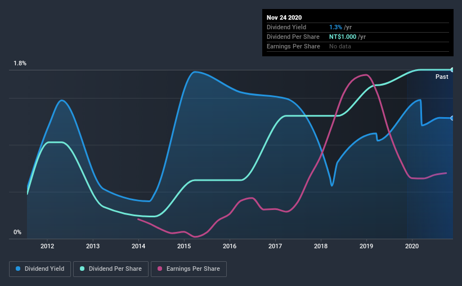Viewport: 462px width, 286px height.
Task: Click the pink Earnings Per Share legend dot
Action: pyautogui.click(x=160, y=269)
